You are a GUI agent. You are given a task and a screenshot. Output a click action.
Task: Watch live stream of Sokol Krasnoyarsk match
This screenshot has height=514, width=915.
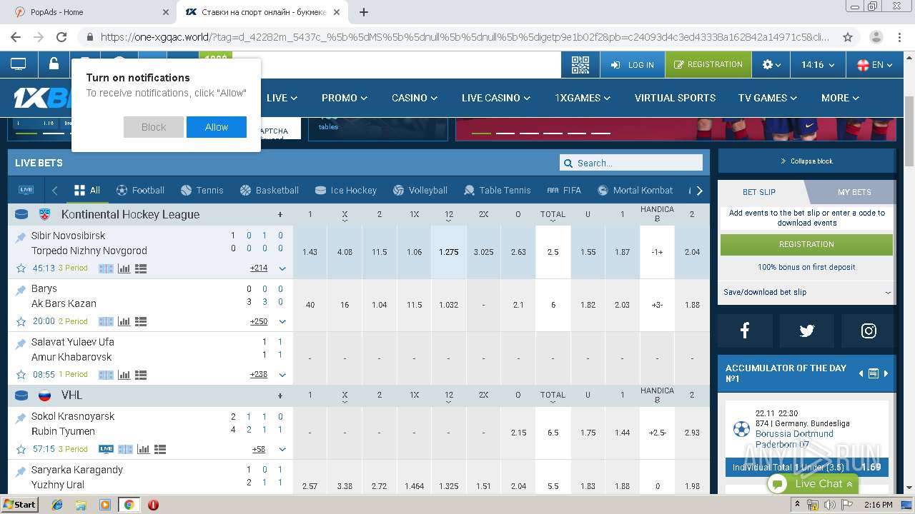tap(106, 450)
